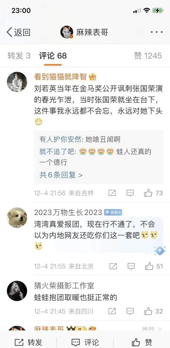Like the comment with 51 likes
170x348 pixels.
[154, 266]
